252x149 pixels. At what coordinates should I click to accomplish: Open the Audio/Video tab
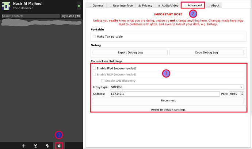tap(169, 5)
